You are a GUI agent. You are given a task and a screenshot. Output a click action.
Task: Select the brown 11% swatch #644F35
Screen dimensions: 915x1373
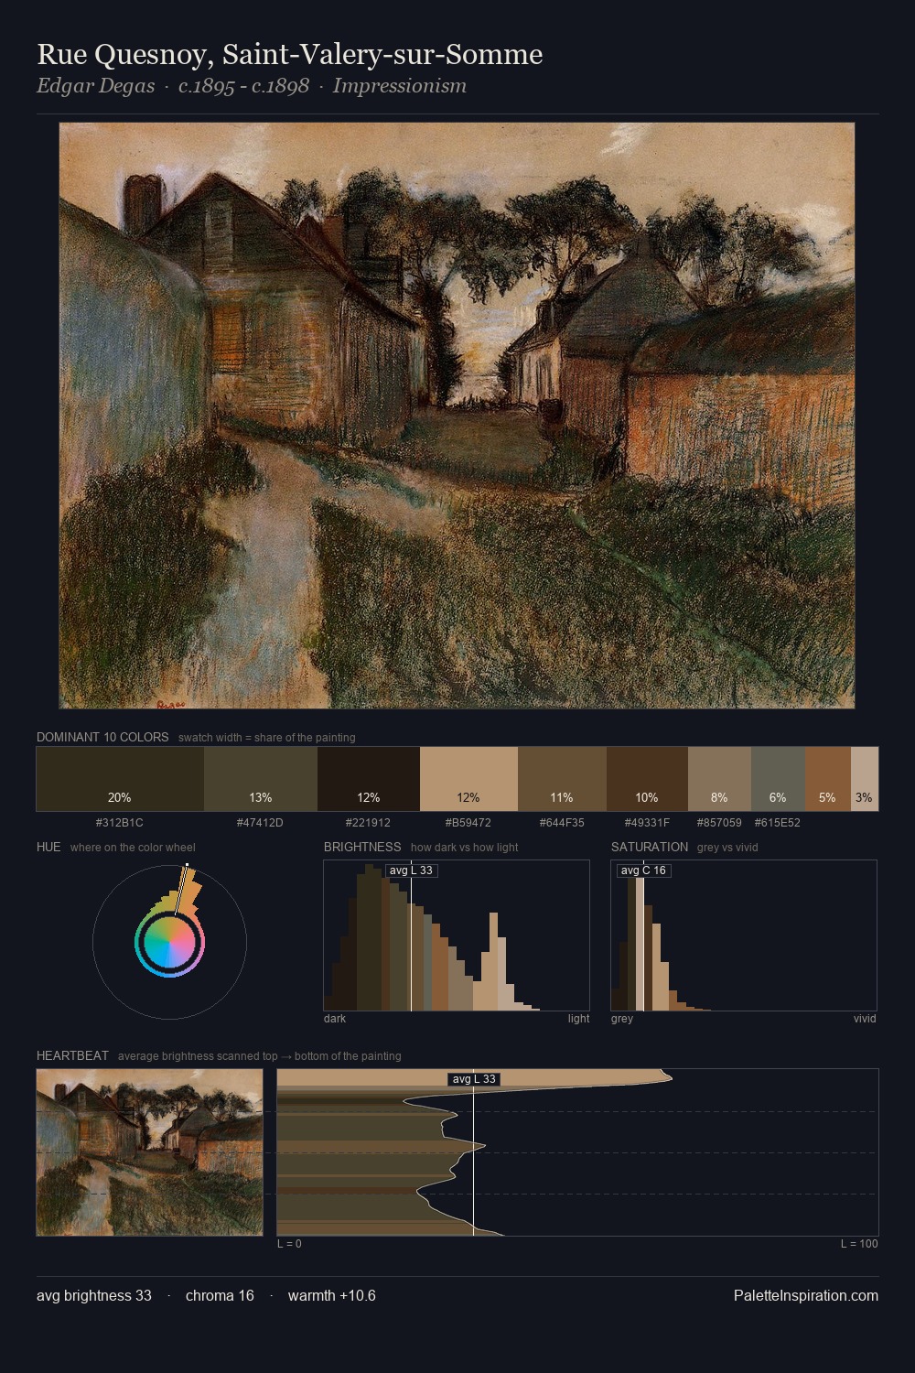pos(562,779)
